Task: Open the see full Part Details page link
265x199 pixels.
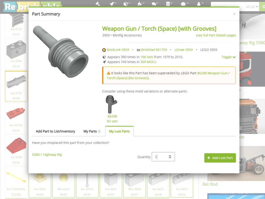Action: coord(216,35)
